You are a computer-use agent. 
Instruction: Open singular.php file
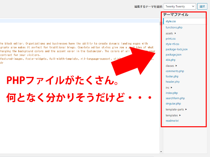173,104
